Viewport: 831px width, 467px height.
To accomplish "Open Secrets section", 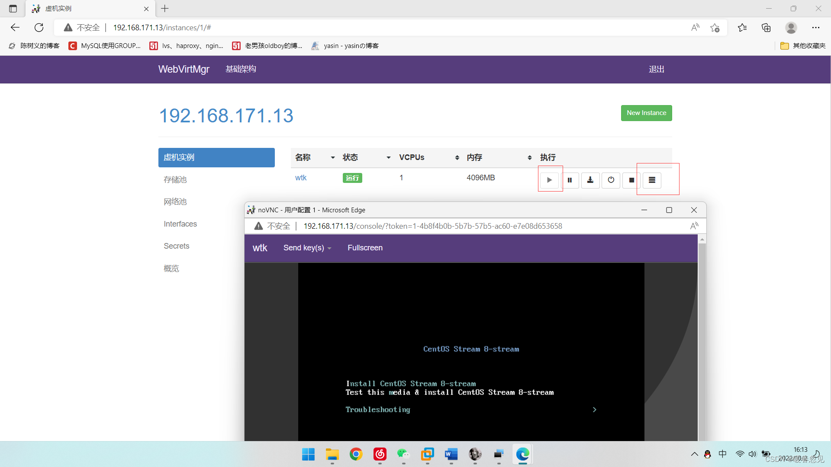I will point(177,246).
